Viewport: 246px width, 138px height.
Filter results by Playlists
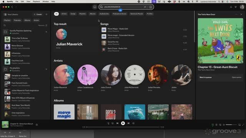tap(83, 14)
